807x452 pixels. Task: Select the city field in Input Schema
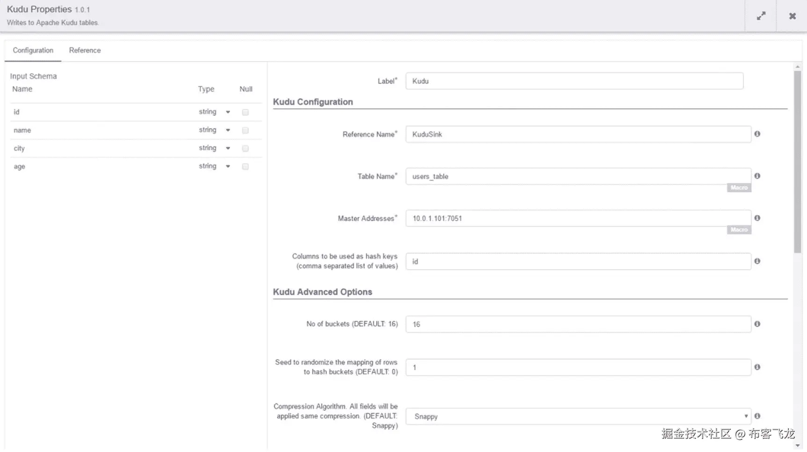coord(19,149)
